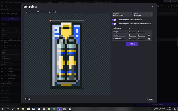Toggle Custom size checkbox
Screen dimensions: 178x111
[x=2, y=63]
